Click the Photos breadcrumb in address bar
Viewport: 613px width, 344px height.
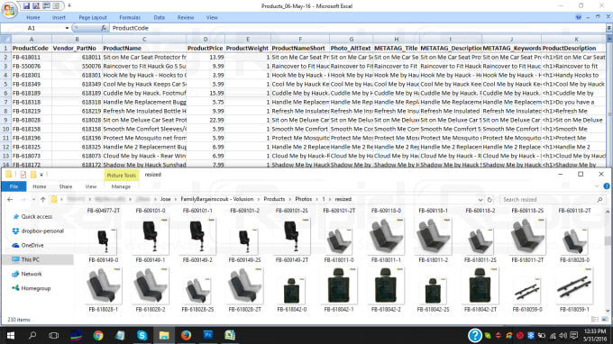pos(304,199)
